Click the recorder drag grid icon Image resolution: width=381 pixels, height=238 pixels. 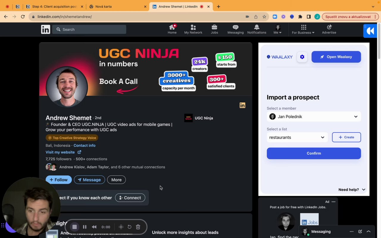[x=121, y=227]
